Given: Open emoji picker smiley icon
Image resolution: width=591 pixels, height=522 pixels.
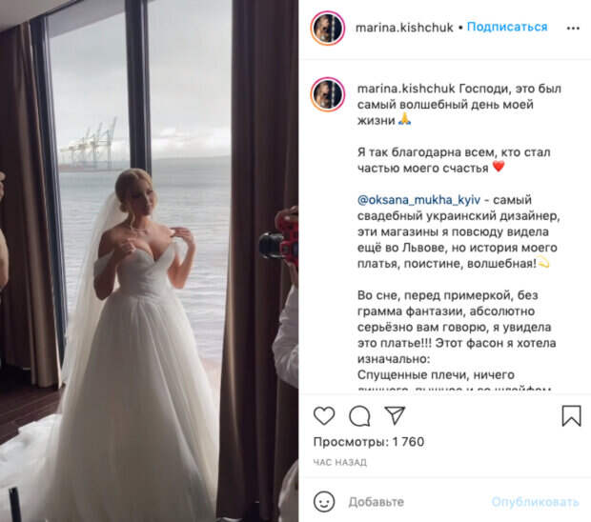Looking at the screenshot, I should [324, 502].
